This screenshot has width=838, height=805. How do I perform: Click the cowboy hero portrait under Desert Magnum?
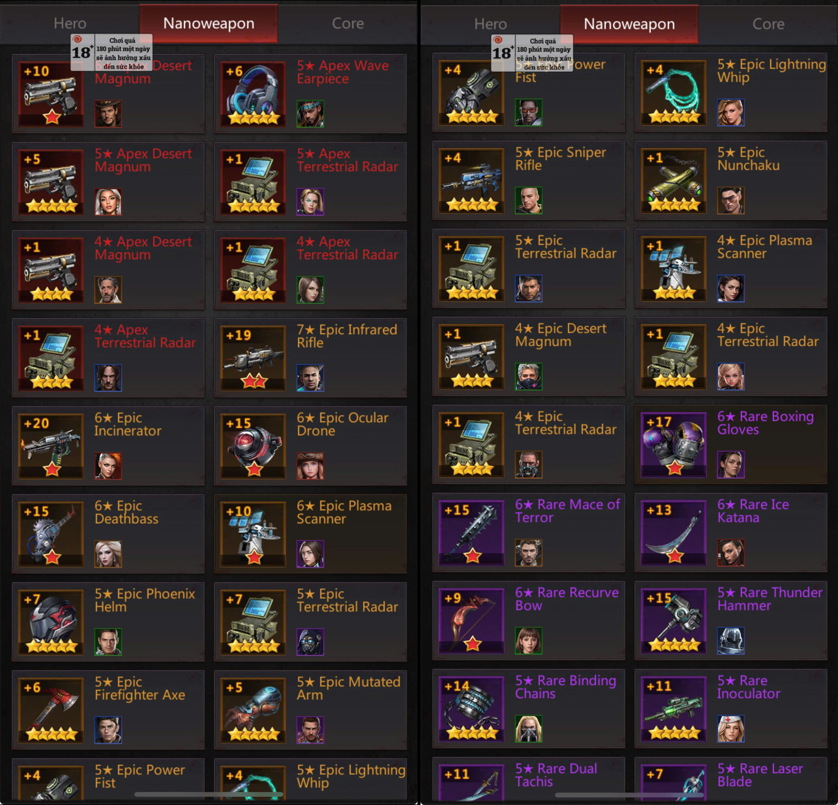108,114
